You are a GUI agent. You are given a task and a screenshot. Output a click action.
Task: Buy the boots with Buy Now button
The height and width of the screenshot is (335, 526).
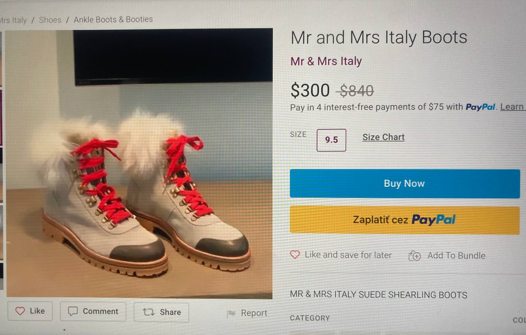point(405,184)
